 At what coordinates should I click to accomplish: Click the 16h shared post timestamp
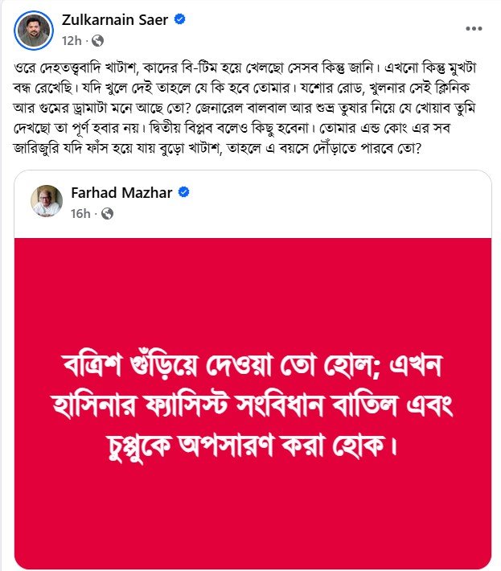pyautogui.click(x=80, y=213)
